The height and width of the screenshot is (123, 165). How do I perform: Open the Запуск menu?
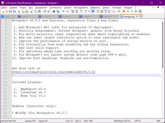(x=106, y=8)
